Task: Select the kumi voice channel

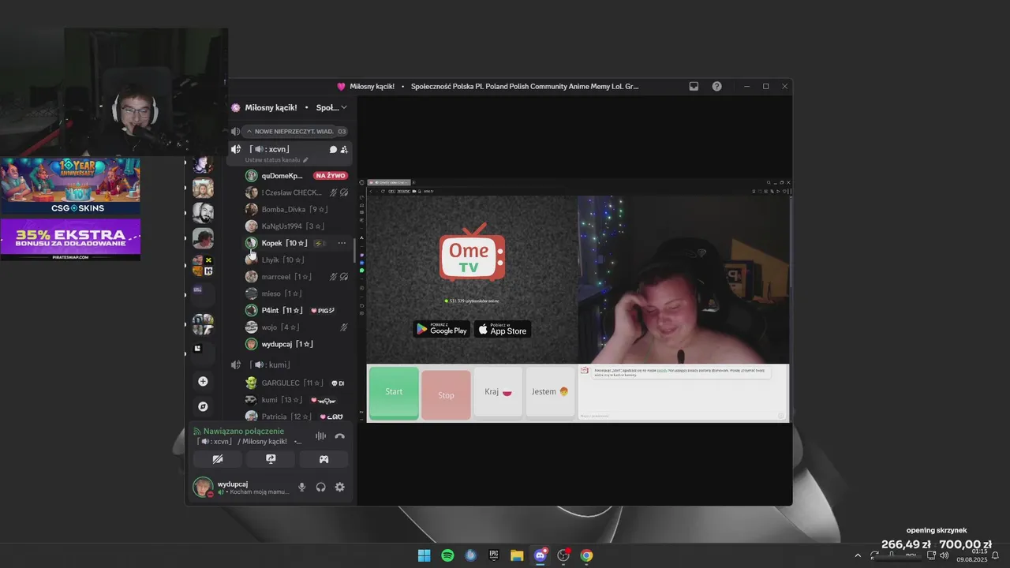Action: pos(270,364)
